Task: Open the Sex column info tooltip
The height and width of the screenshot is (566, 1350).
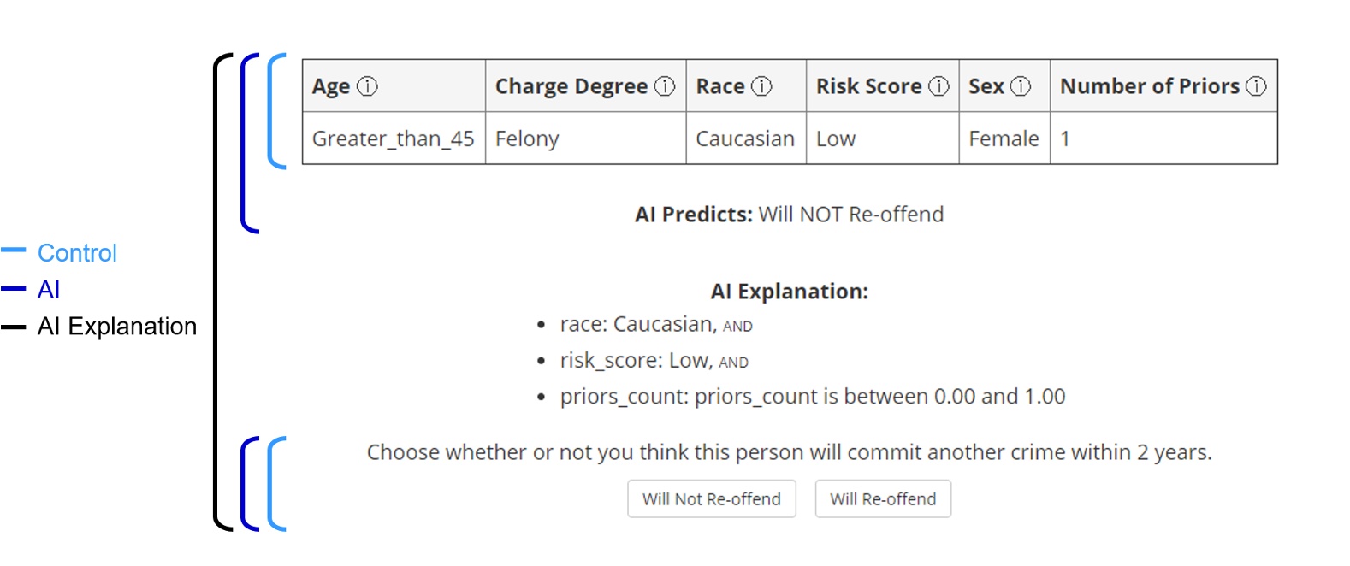Action: pos(1020,85)
